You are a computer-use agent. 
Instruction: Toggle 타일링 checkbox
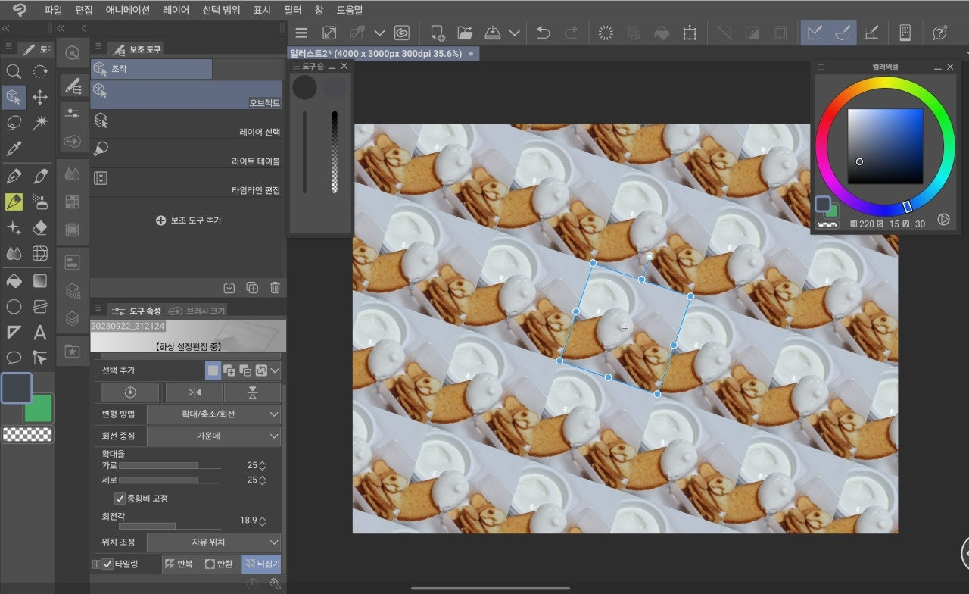[x=107, y=564]
